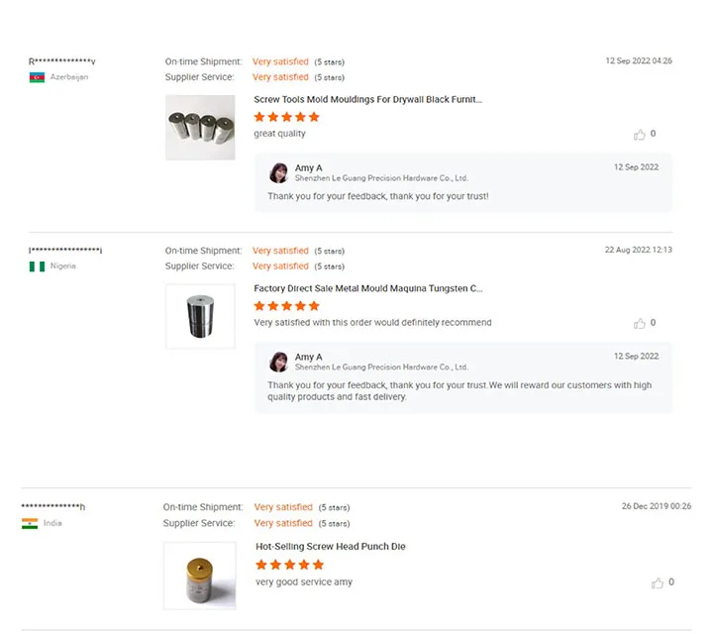This screenshot has width=713, height=634.
Task: Open the screw head punch die thumbnail
Action: point(200,575)
